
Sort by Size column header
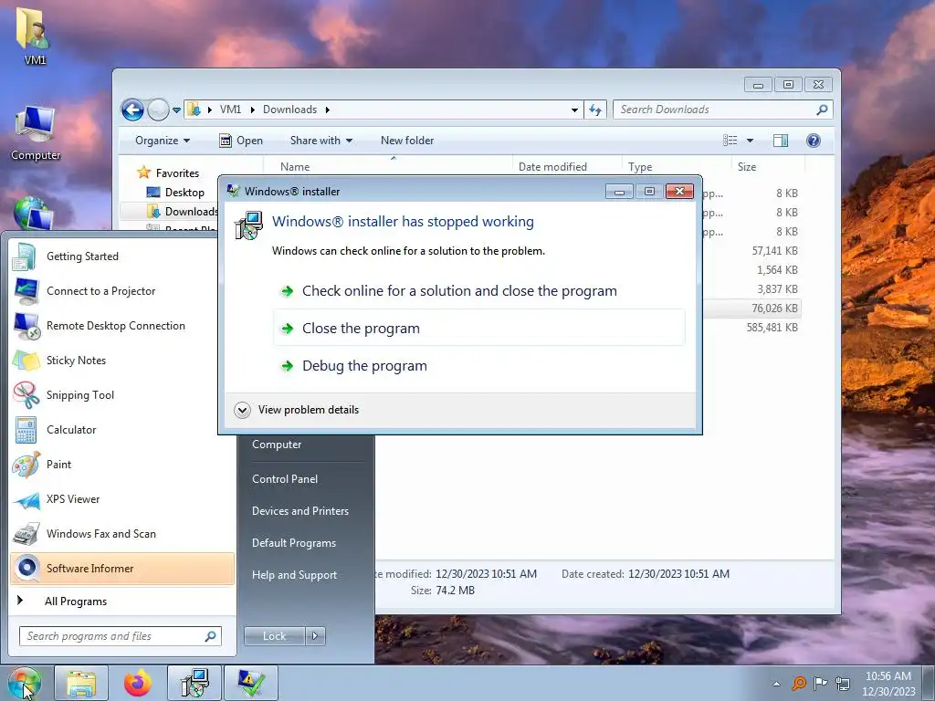768,167
